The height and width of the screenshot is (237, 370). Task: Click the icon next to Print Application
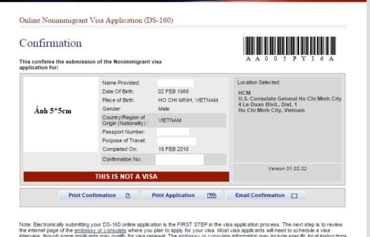pos(211,196)
